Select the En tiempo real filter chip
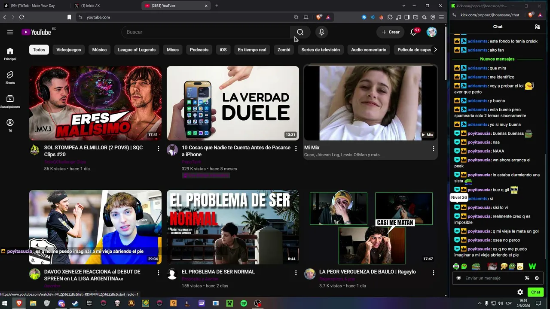Image resolution: width=550 pixels, height=309 pixels. (252, 50)
